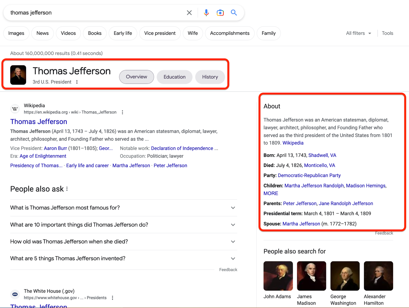Click the 'Thomas Jefferson' knowledge panel title
409x308 pixels.
pyautogui.click(x=72, y=71)
